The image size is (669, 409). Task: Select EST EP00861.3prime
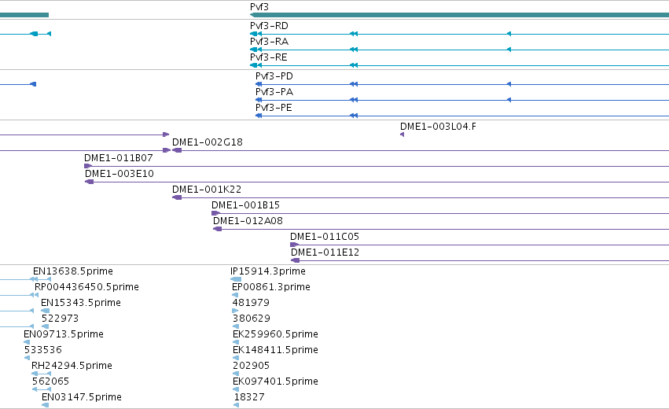pos(271,287)
